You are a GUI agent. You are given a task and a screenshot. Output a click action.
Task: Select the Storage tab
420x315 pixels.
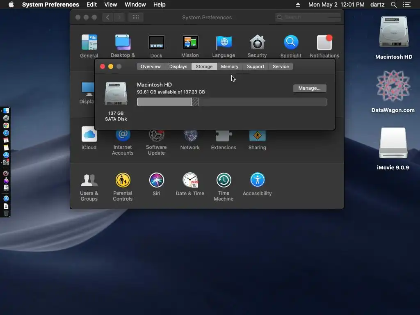pos(204,66)
